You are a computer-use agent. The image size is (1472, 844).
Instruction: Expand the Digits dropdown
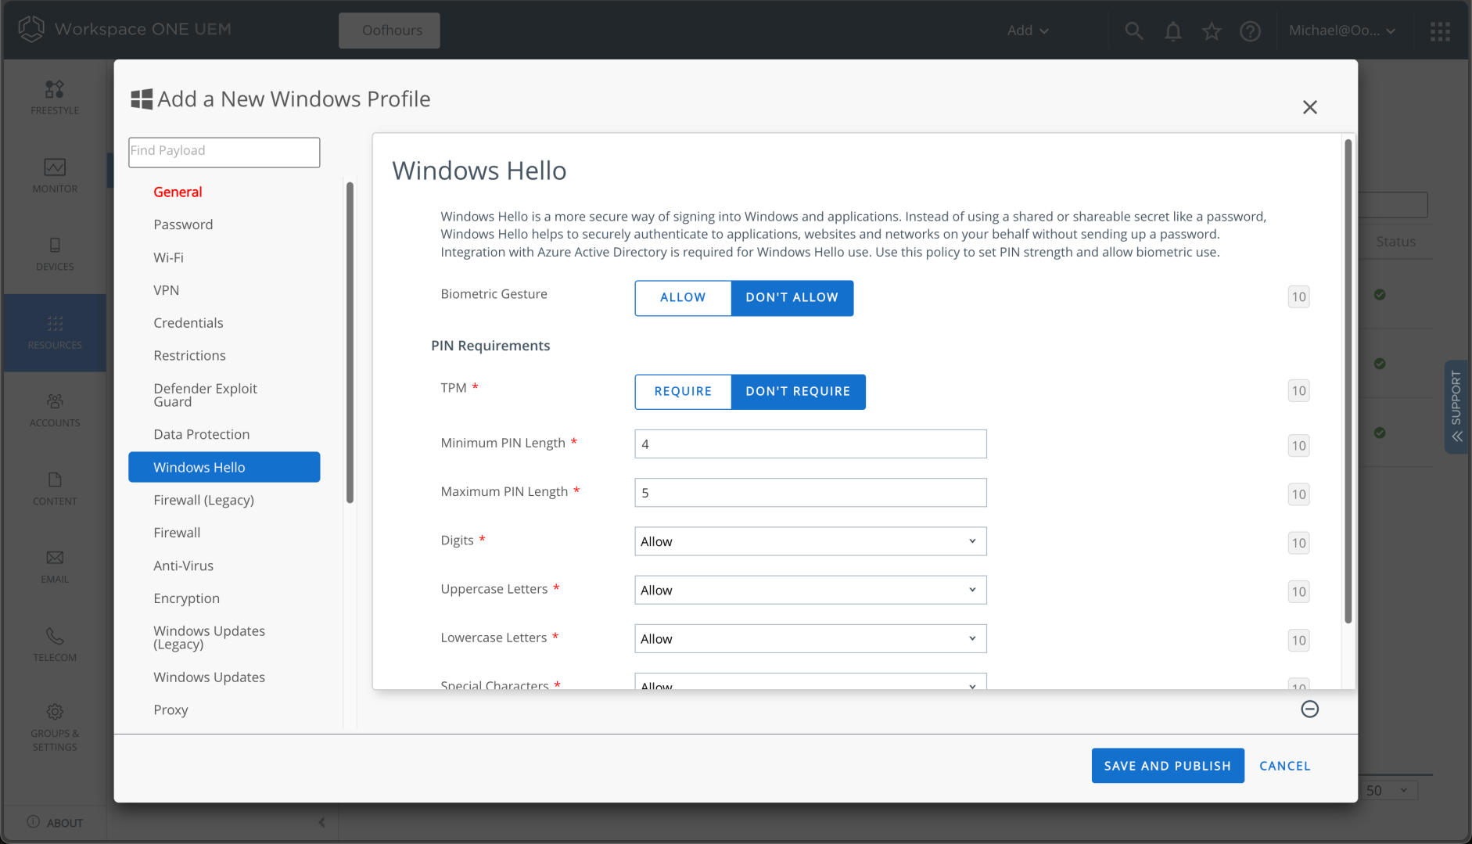(x=810, y=541)
